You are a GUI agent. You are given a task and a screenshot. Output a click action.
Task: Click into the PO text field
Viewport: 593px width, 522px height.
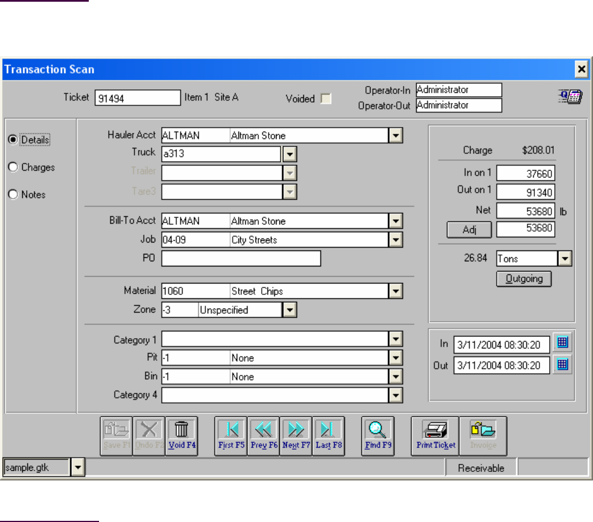pos(241,258)
